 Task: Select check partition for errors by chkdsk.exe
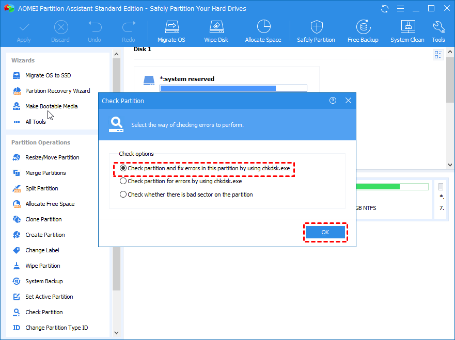click(x=181, y=182)
